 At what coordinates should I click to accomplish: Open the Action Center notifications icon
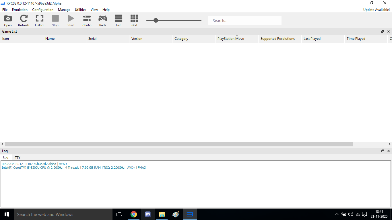click(364, 214)
